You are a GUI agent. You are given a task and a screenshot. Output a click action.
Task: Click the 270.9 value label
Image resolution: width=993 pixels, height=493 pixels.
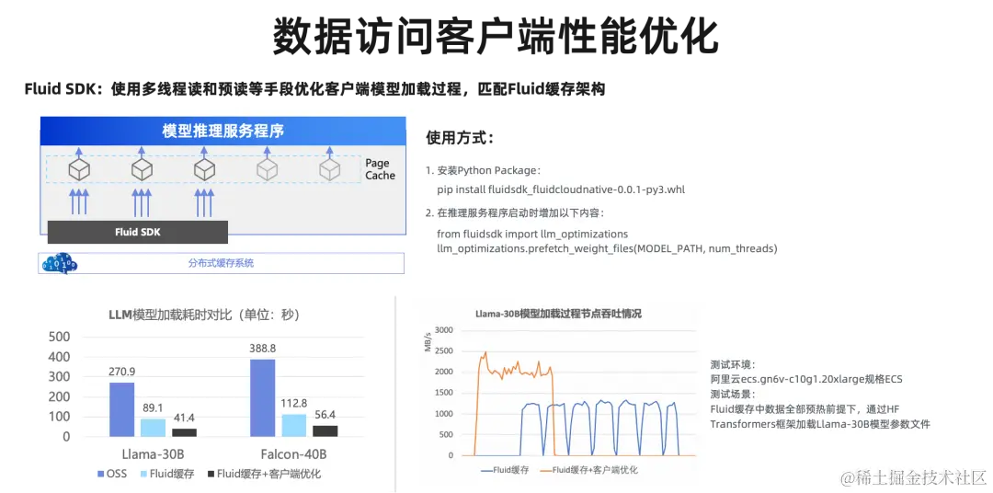(121, 373)
